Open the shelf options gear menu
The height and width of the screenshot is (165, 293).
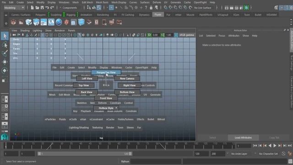pyautogui.click(x=6, y=23)
